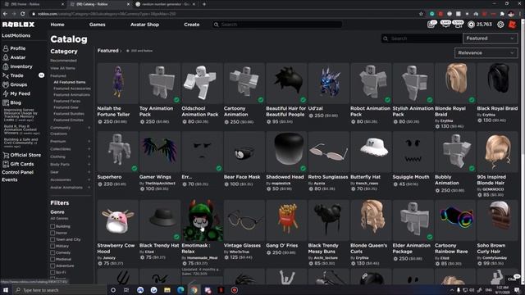
Task: Open the Avatar Shop navigation item
Action: [144, 25]
